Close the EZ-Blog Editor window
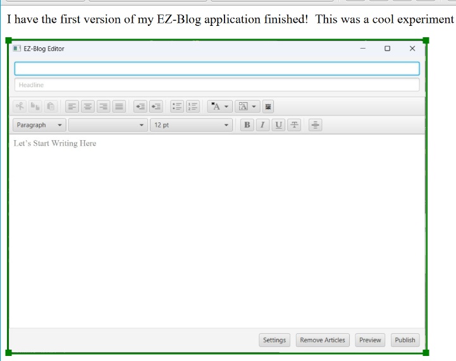The width and height of the screenshot is (456, 361). [412, 49]
